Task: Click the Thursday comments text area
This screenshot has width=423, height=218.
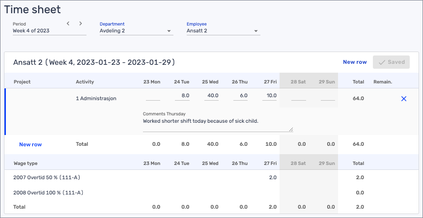Action: pos(217,125)
